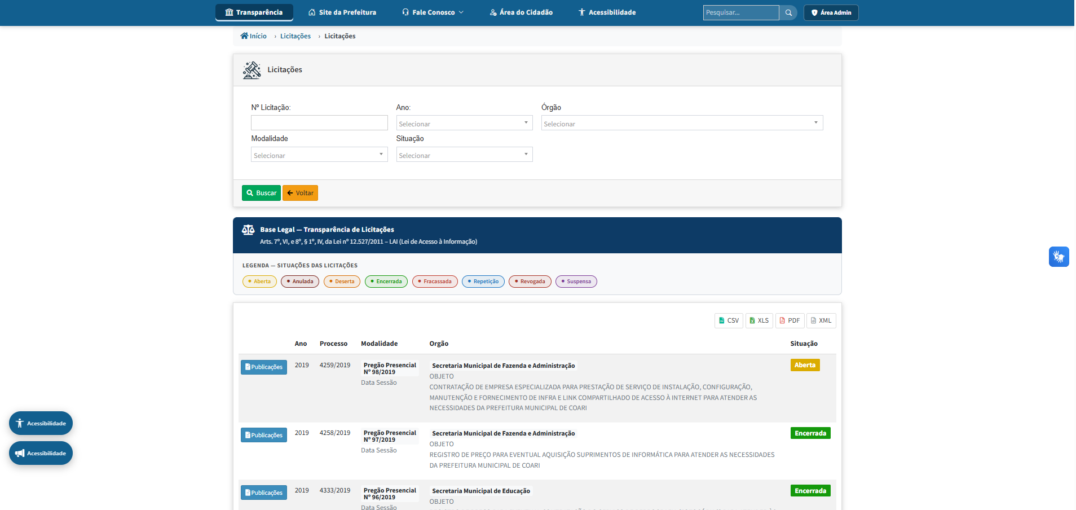Select the Encerrada legend badge

coord(386,282)
